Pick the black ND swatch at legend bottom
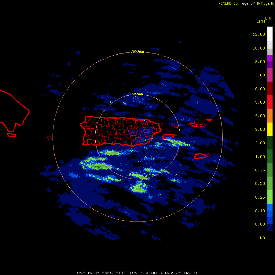The height and width of the screenshot is (275, 275). pos(270,238)
